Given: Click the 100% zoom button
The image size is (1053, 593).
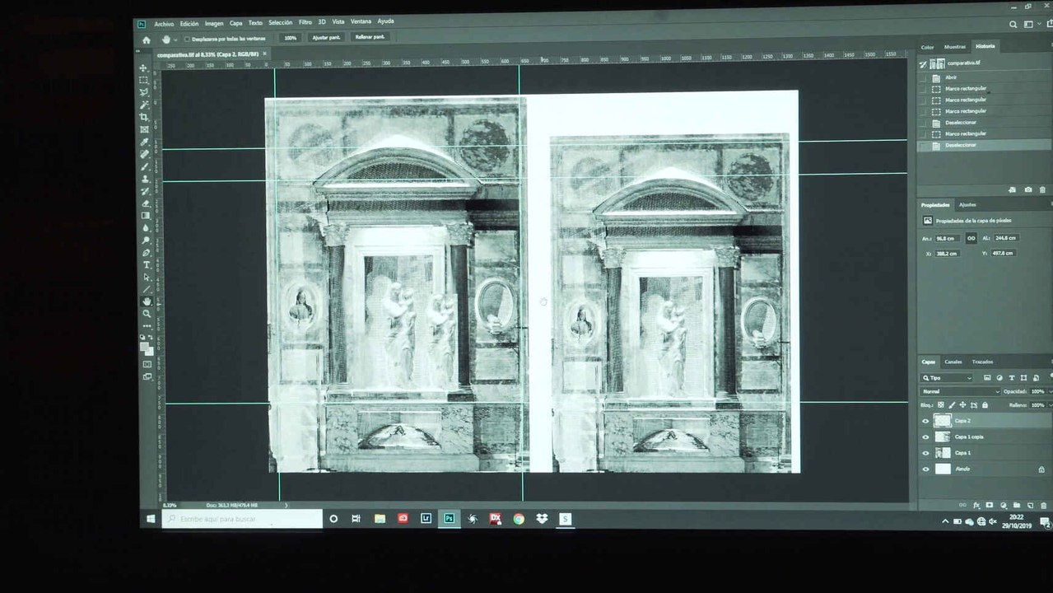Looking at the screenshot, I should (290, 38).
